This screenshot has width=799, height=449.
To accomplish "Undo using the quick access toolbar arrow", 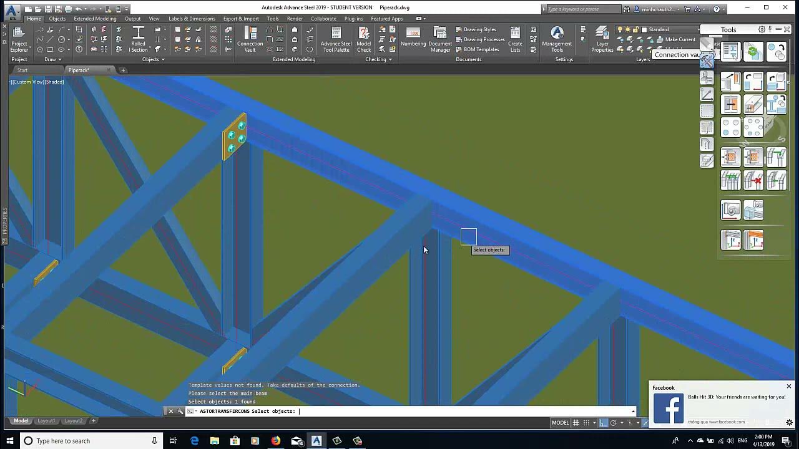I will [78, 9].
